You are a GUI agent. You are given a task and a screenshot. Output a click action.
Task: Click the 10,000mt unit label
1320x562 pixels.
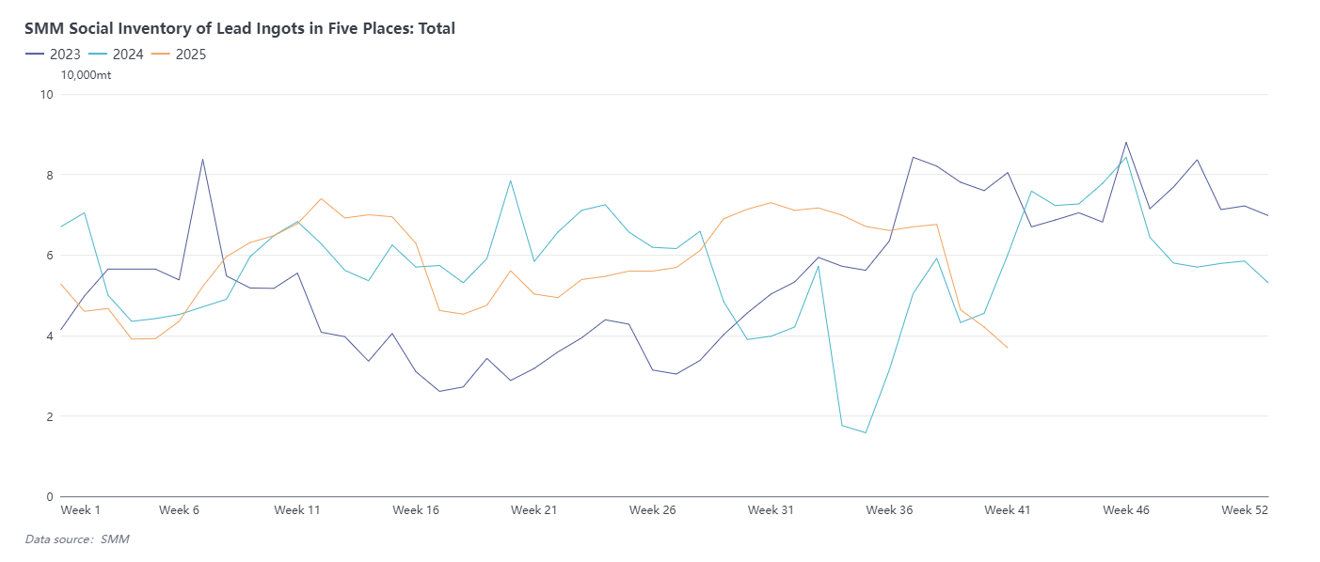(86, 75)
